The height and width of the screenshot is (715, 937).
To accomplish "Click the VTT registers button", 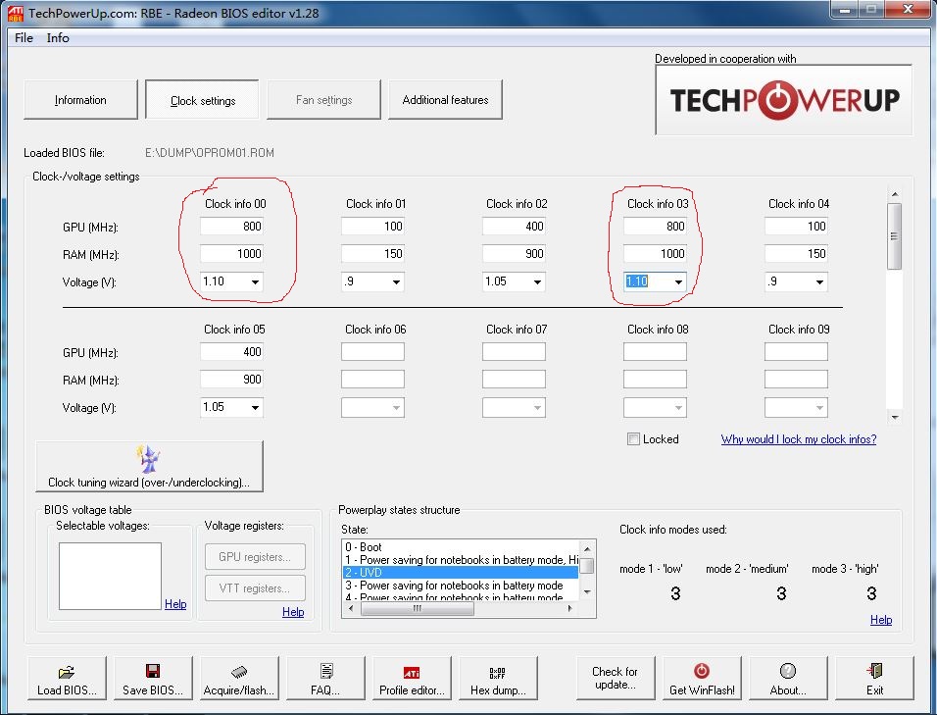I will [255, 588].
